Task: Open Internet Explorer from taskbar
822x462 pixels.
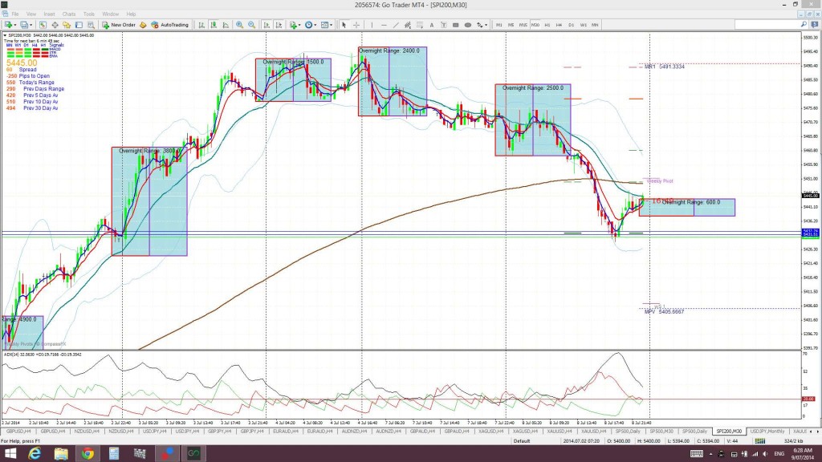Action: tap(35, 453)
